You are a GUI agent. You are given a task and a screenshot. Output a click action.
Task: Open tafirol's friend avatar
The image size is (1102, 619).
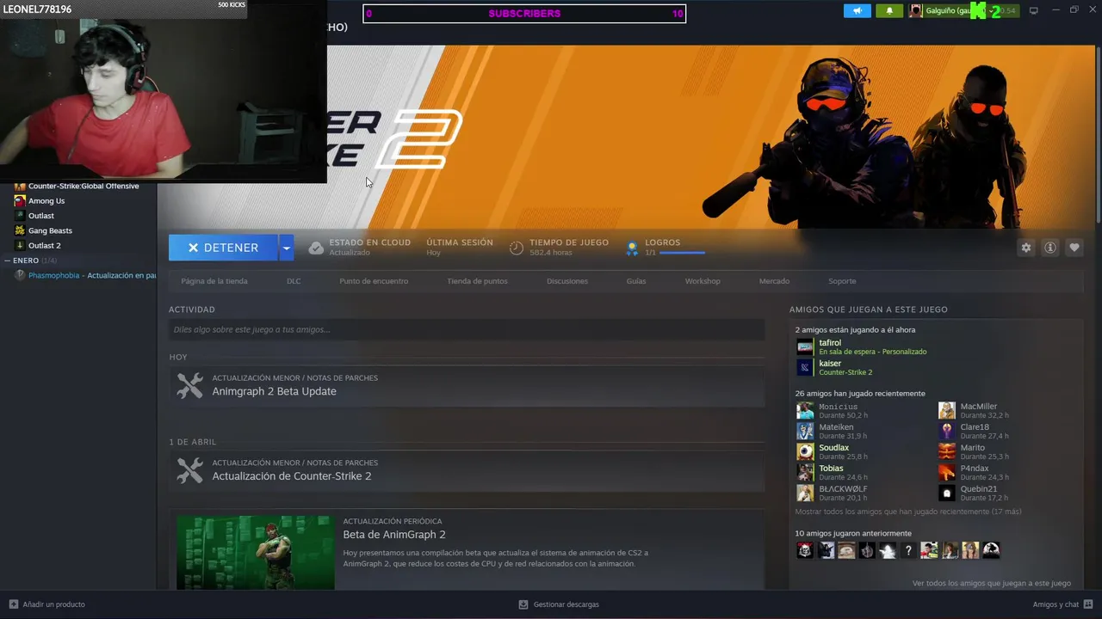click(x=805, y=346)
